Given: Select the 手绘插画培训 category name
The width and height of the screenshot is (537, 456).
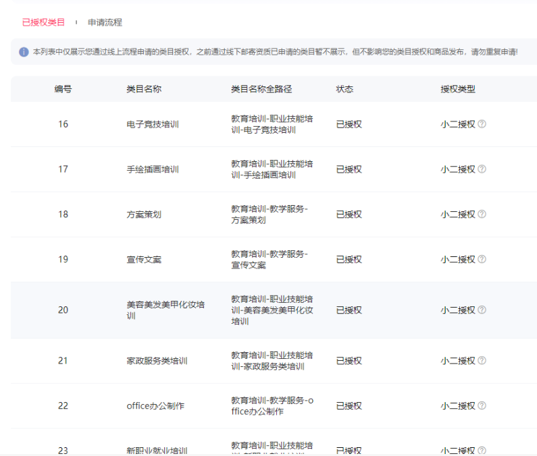Looking at the screenshot, I should (153, 169).
